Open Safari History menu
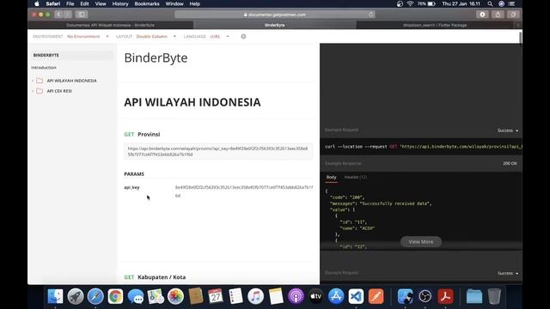The image size is (550, 309). click(x=120, y=3)
